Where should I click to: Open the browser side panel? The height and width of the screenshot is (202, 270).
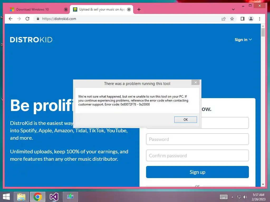tap(243, 19)
